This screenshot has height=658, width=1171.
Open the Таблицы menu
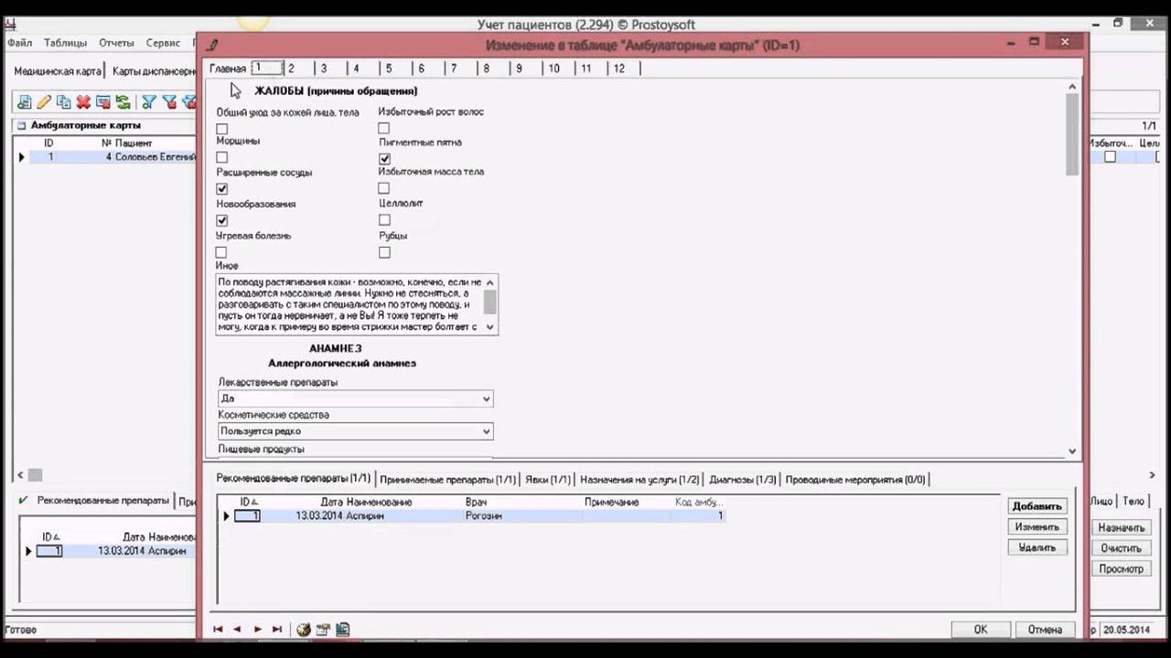pyautogui.click(x=65, y=43)
